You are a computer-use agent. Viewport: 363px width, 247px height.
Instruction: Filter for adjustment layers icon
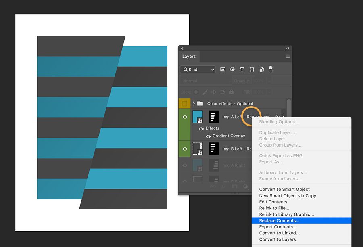[x=232, y=69]
